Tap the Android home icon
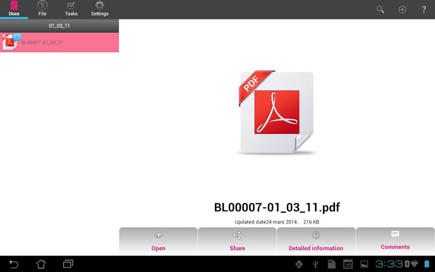 click(x=41, y=264)
